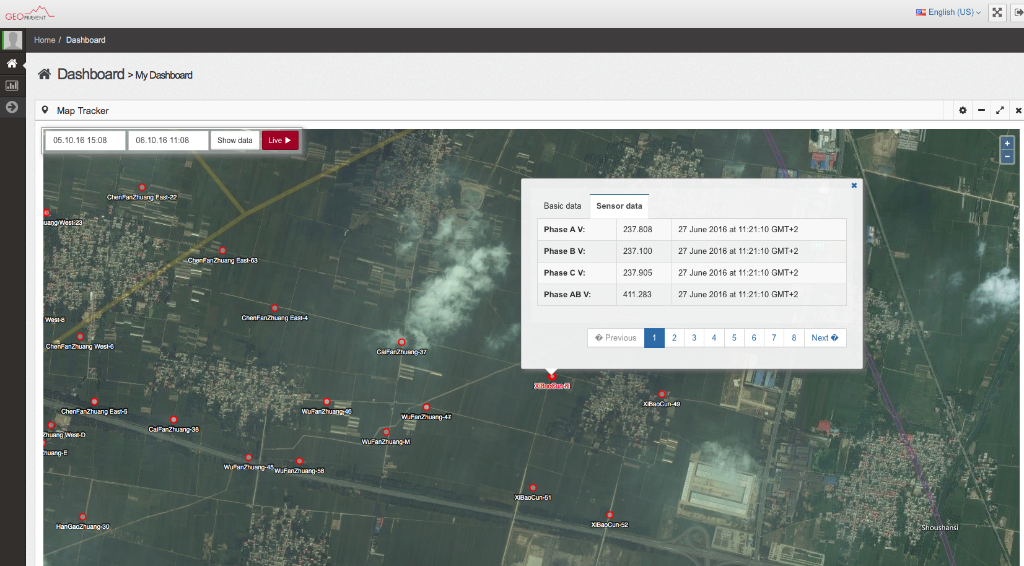Click the Phase B V value 237.100
This screenshot has height=566, width=1024.
click(637, 251)
